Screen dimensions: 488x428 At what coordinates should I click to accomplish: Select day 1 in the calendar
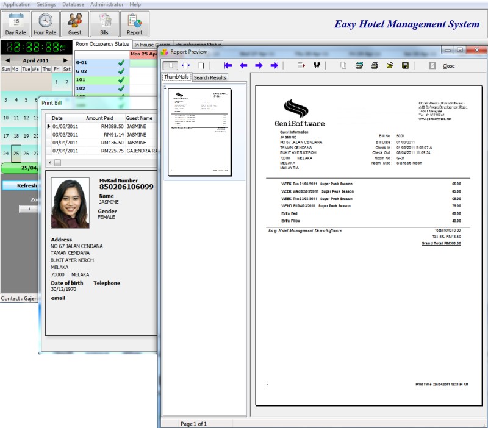pyautogui.click(x=56, y=82)
